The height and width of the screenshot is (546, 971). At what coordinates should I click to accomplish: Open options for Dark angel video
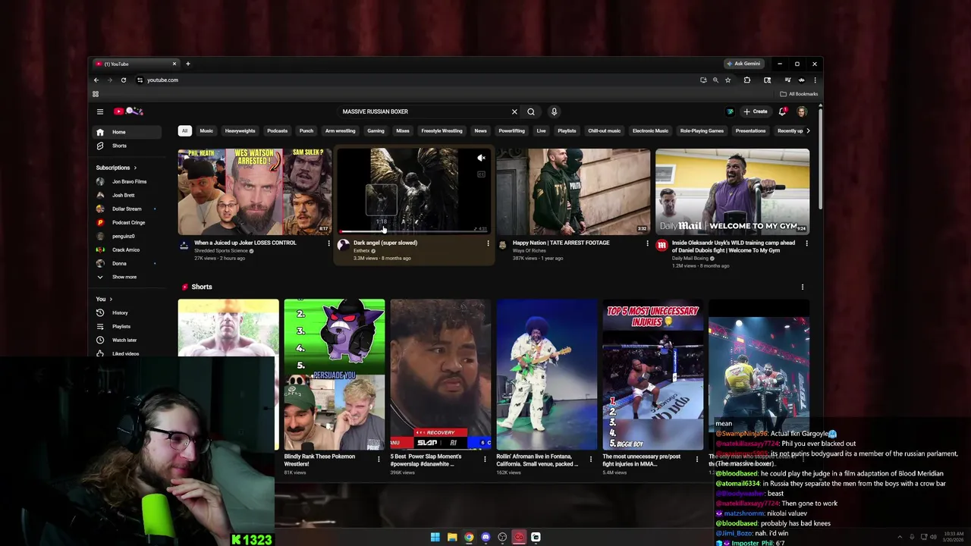[x=488, y=243]
